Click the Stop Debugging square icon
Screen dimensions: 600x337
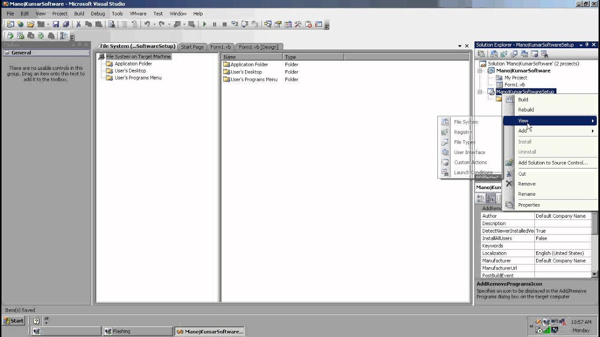click(x=225, y=24)
